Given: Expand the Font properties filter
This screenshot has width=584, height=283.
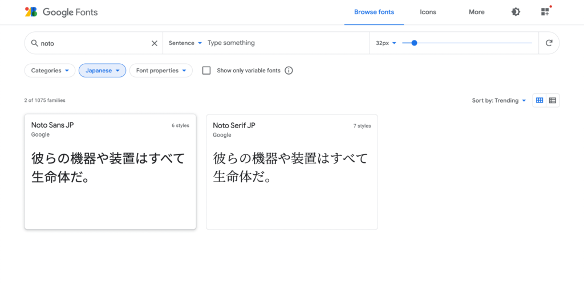Looking at the screenshot, I should [161, 71].
